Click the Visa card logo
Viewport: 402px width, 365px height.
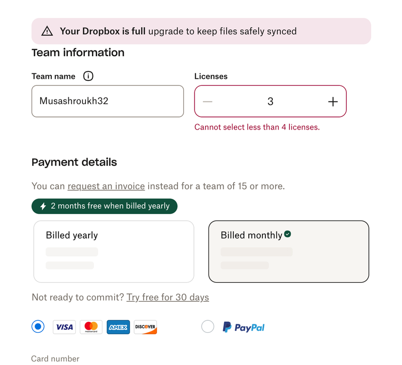(64, 327)
